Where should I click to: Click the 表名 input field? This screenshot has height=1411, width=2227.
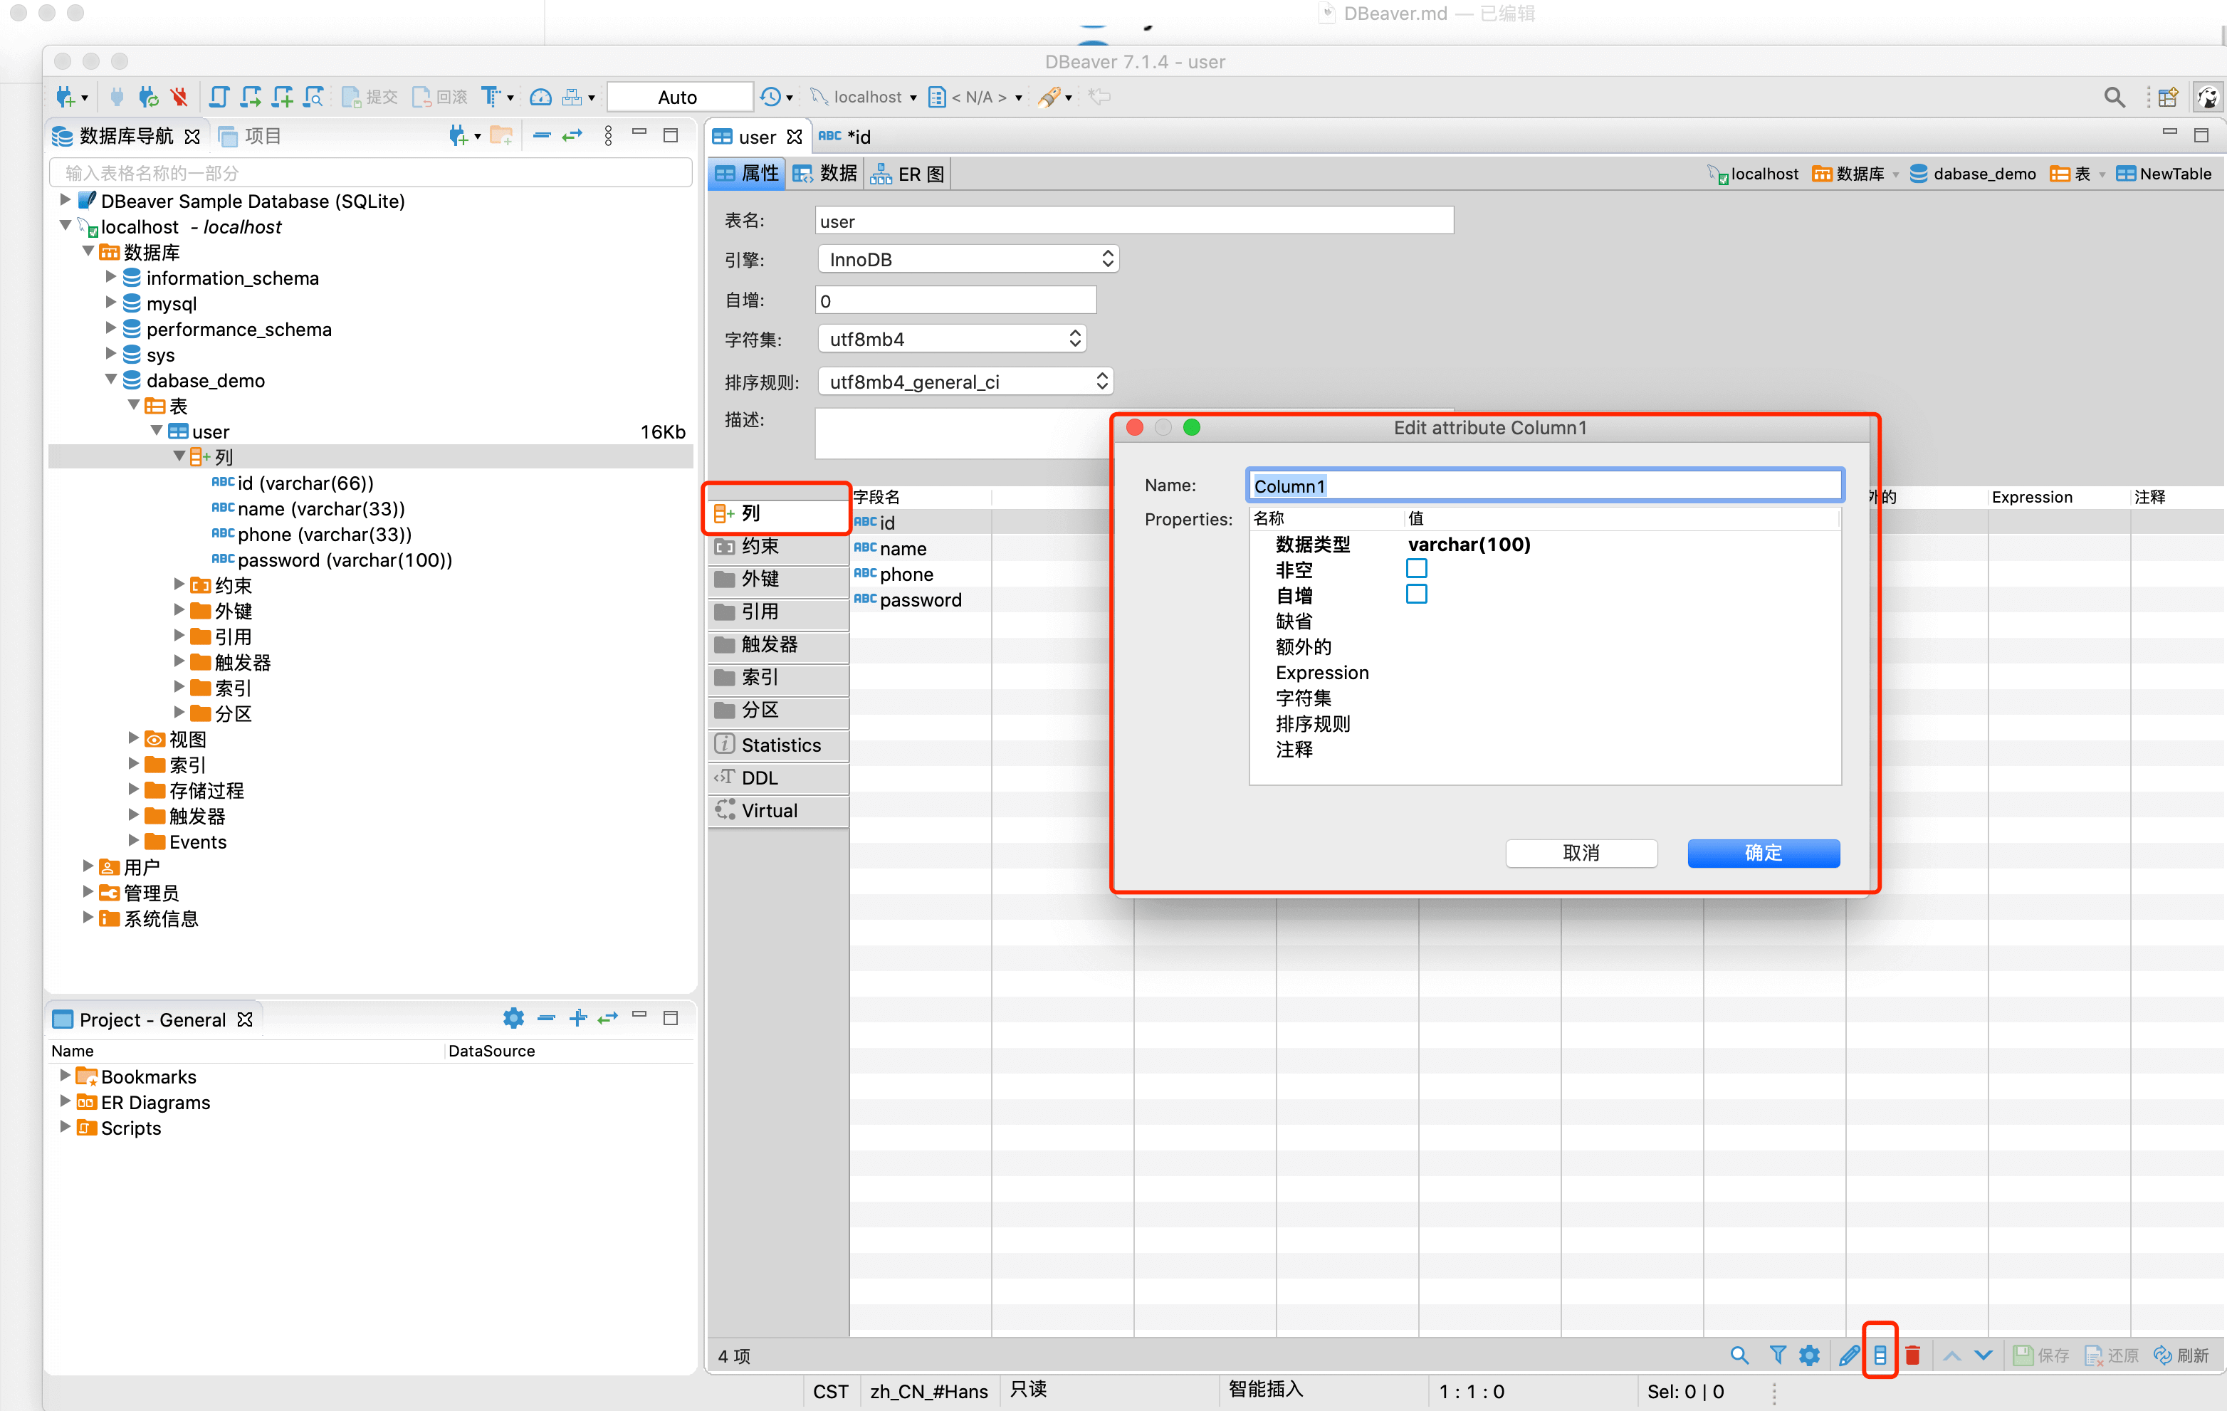click(1133, 221)
